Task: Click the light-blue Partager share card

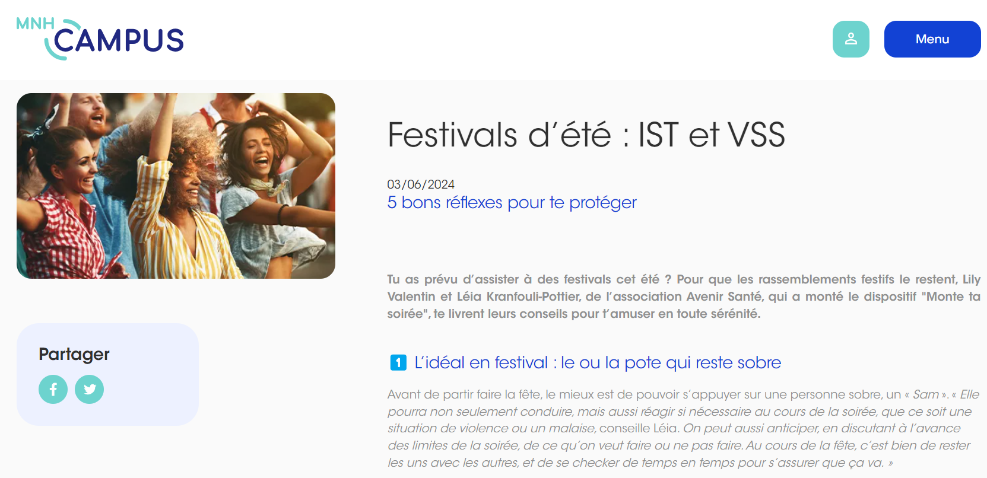Action: pyautogui.click(x=107, y=374)
